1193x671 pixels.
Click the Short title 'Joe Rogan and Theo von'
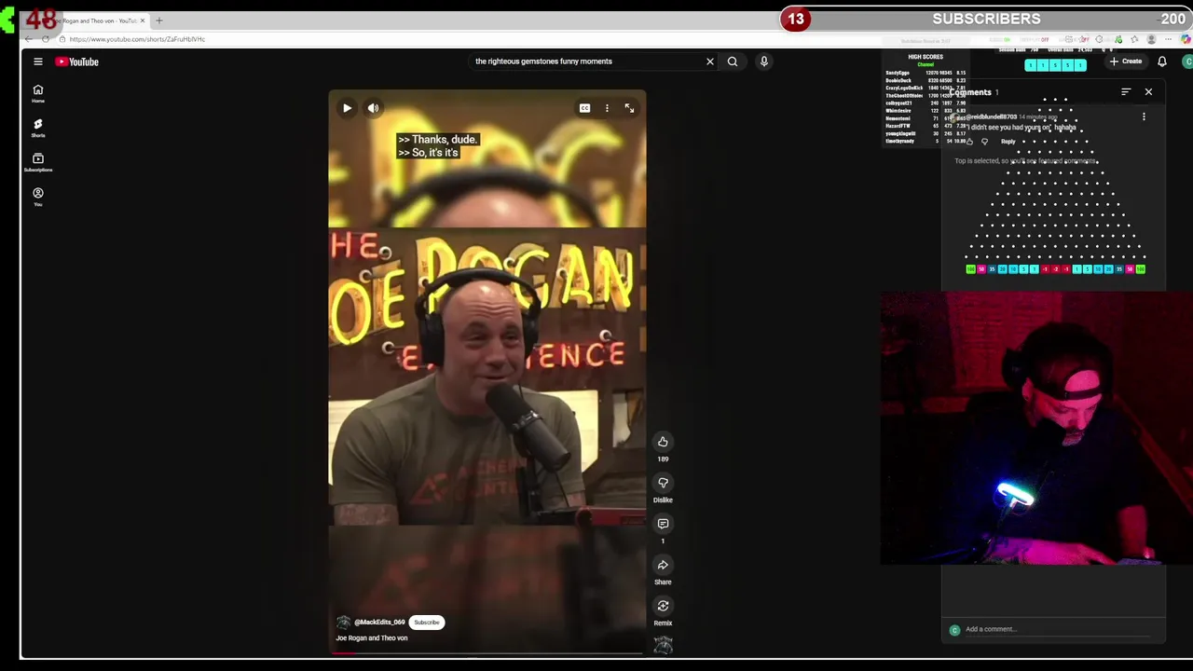[372, 638]
